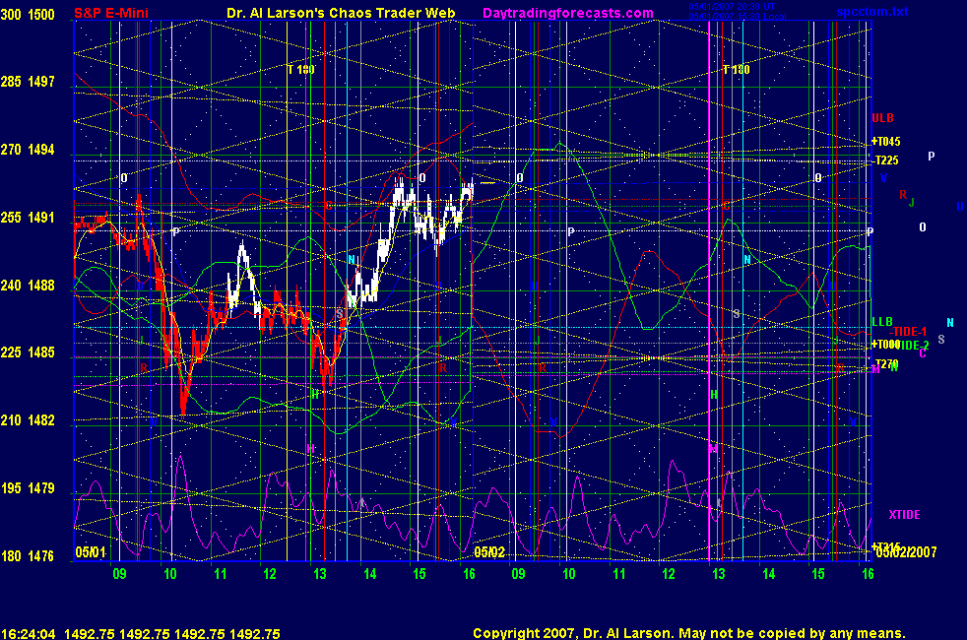Click the green "LLB" lower band label
Image resolution: width=967 pixels, height=640 pixels.
[x=882, y=322]
